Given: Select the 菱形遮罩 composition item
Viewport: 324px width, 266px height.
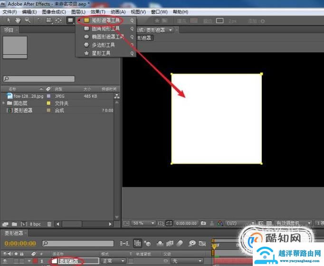Looking at the screenshot, I should click(x=23, y=110).
